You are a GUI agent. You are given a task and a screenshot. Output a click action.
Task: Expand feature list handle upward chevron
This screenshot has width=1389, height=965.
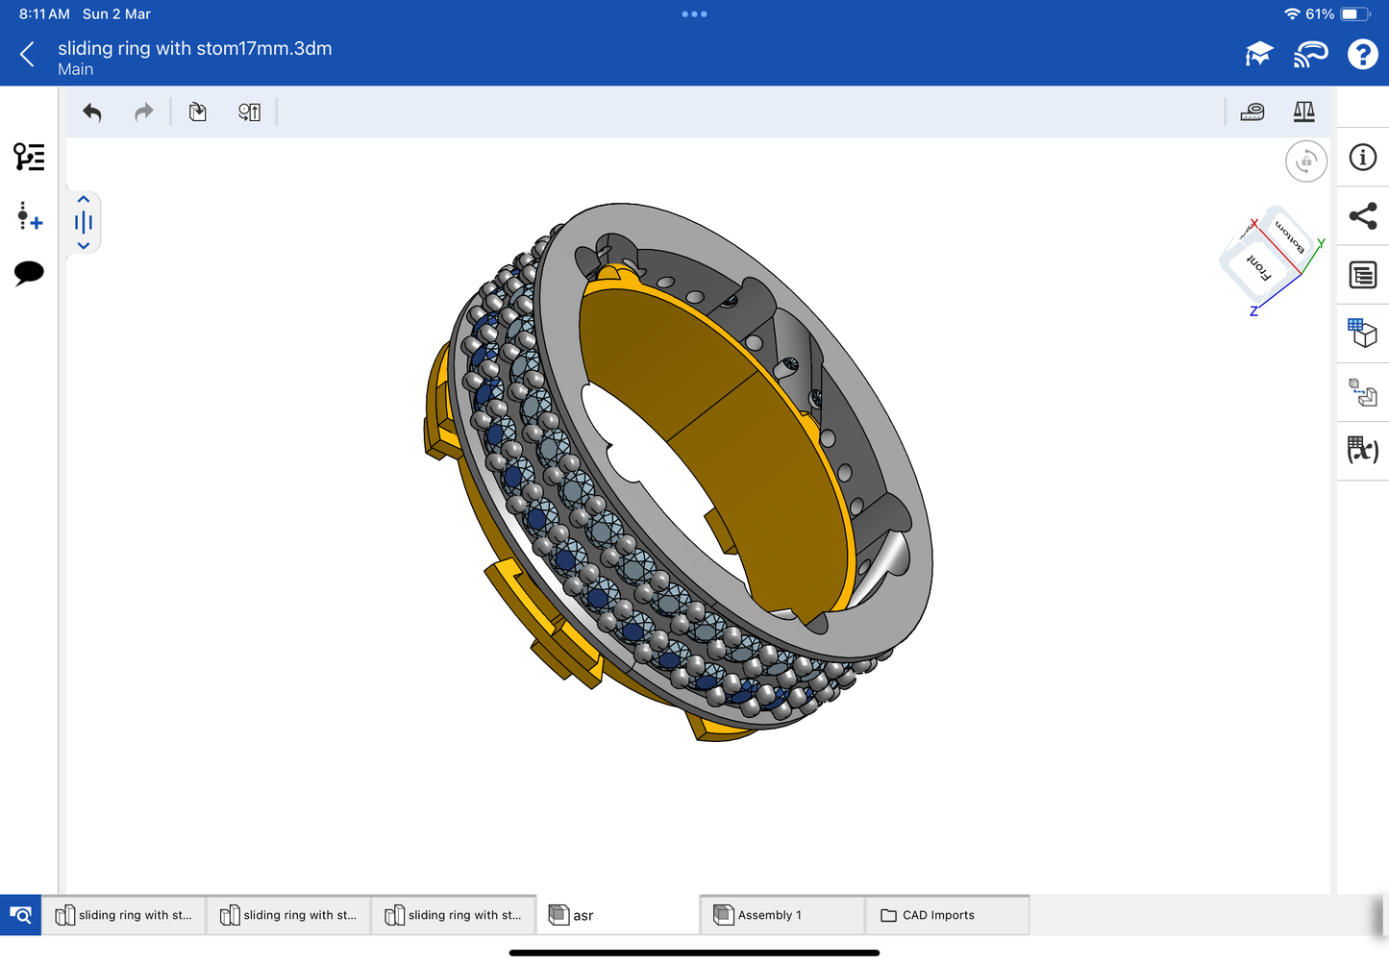coord(84,200)
